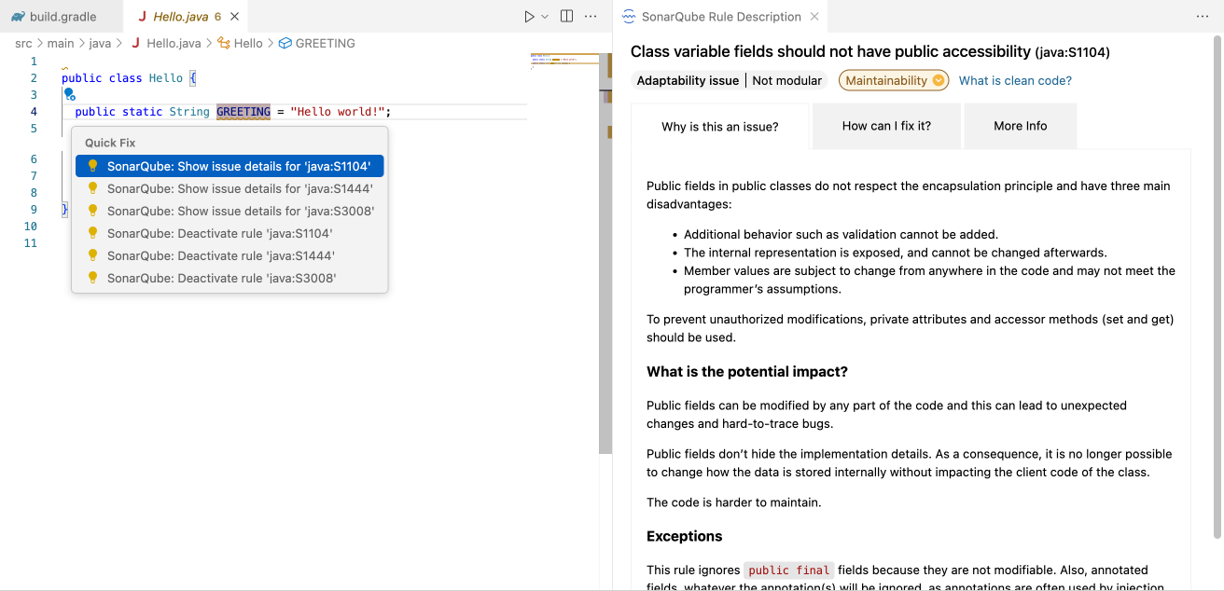Open 'How can I fix it?' tab

click(886, 126)
